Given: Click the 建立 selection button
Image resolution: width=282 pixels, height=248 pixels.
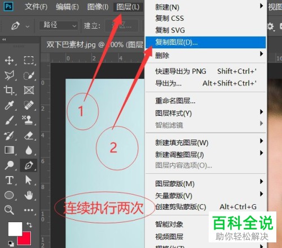Looking at the screenshot, I should tap(121, 25).
